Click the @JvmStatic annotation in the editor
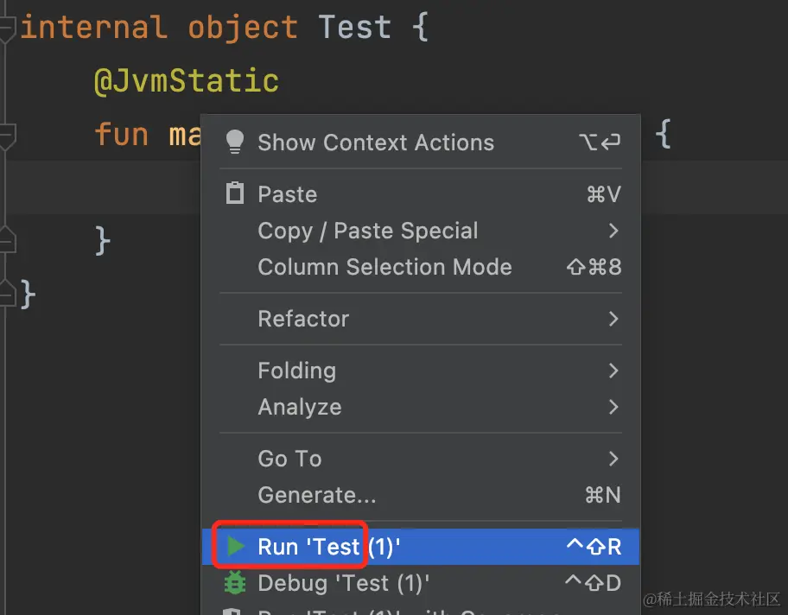788x615 pixels. coord(187,81)
